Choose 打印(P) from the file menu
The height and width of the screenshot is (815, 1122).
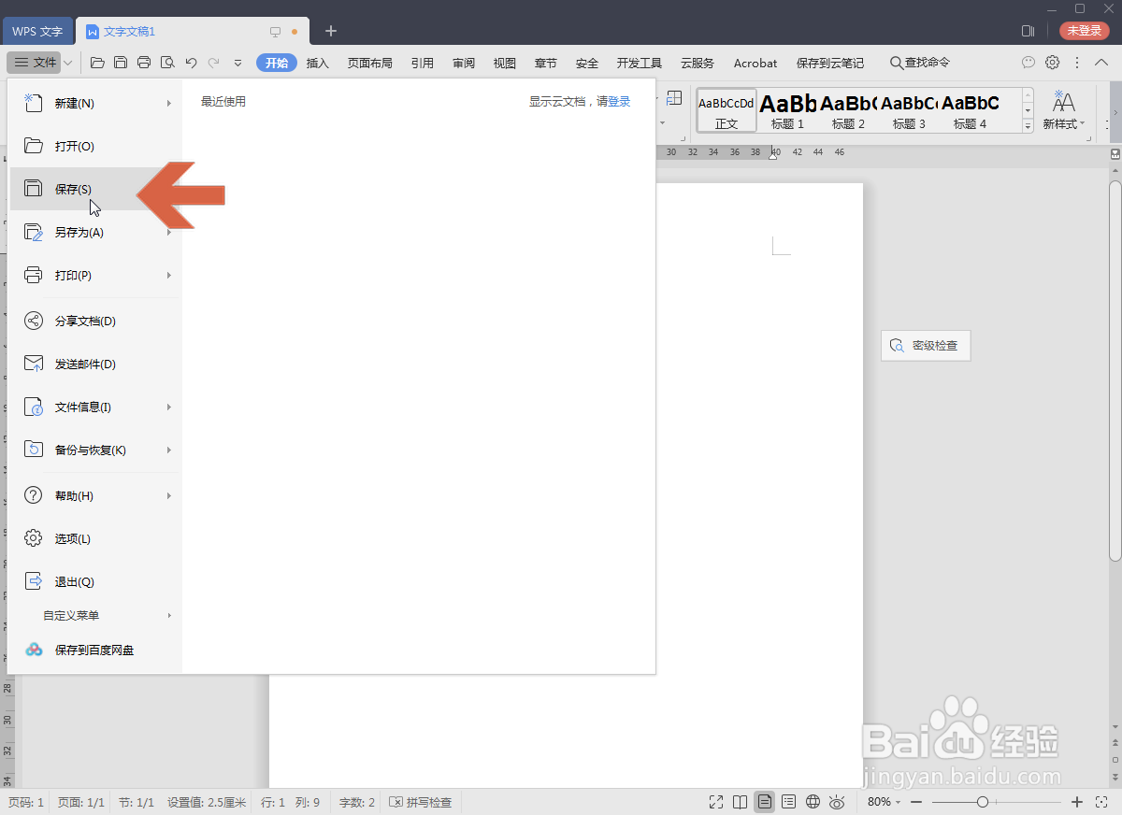[x=94, y=275]
